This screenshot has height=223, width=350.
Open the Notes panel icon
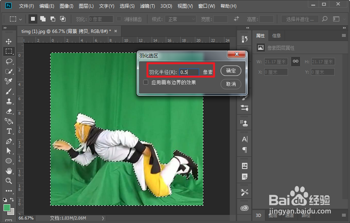point(244,177)
